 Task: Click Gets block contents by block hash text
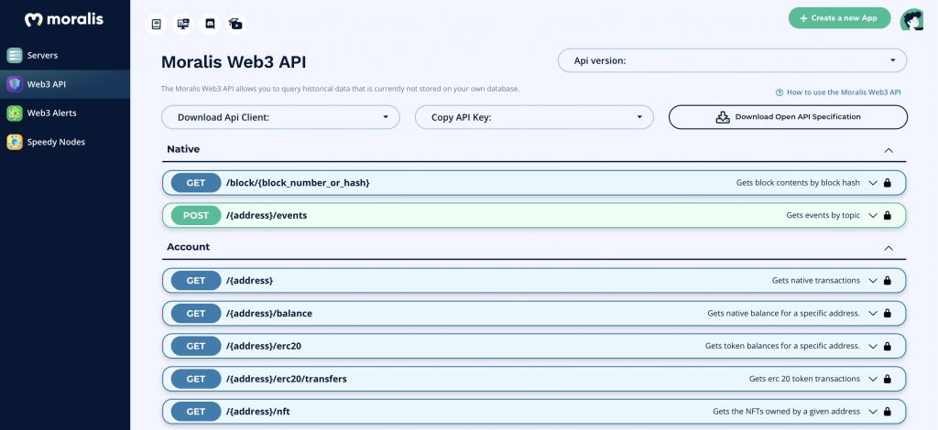[798, 183]
